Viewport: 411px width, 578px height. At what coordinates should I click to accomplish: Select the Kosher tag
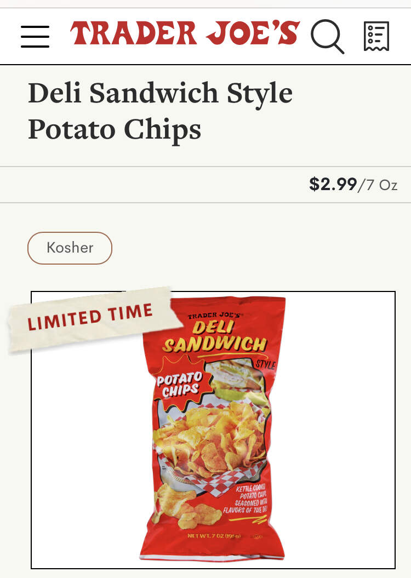70,248
